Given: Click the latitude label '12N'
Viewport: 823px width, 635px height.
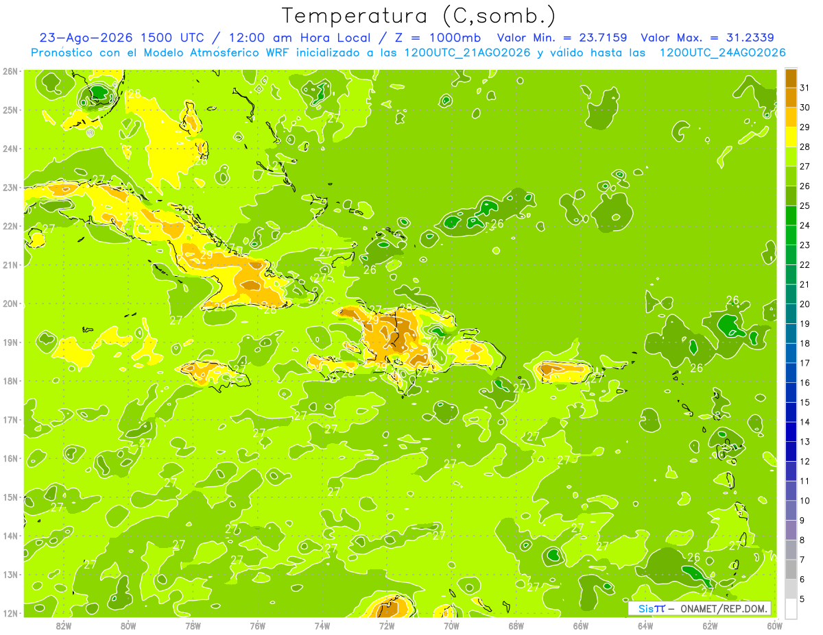Looking at the screenshot, I should click(10, 613).
